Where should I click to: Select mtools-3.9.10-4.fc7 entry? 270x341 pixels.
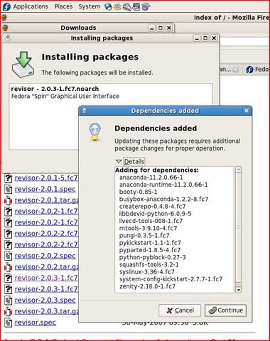coord(148,228)
